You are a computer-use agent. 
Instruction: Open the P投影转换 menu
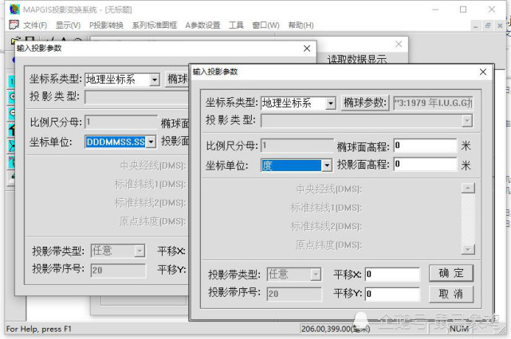point(106,25)
